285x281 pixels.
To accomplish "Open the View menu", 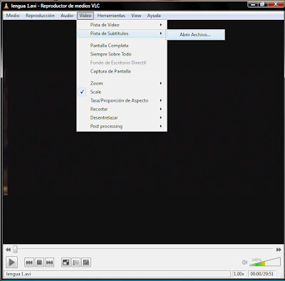I will pos(136,16).
